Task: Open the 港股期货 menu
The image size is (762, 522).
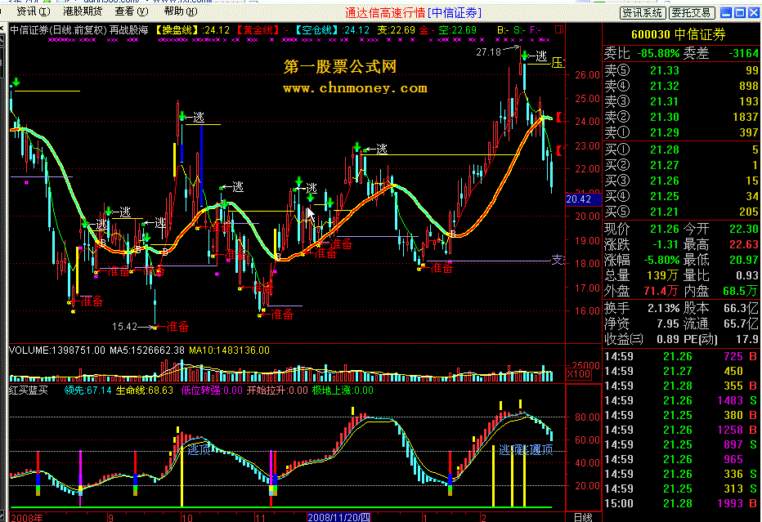Action: 83,11
